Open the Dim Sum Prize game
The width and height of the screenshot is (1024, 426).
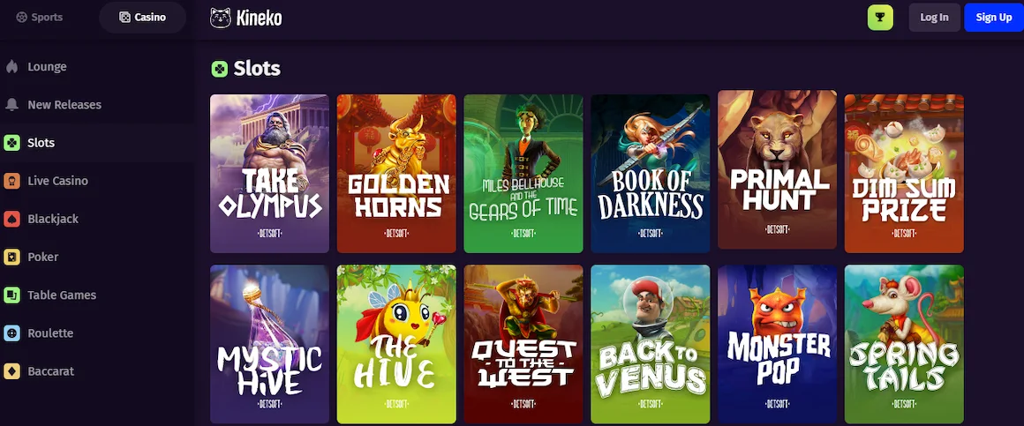(x=904, y=174)
